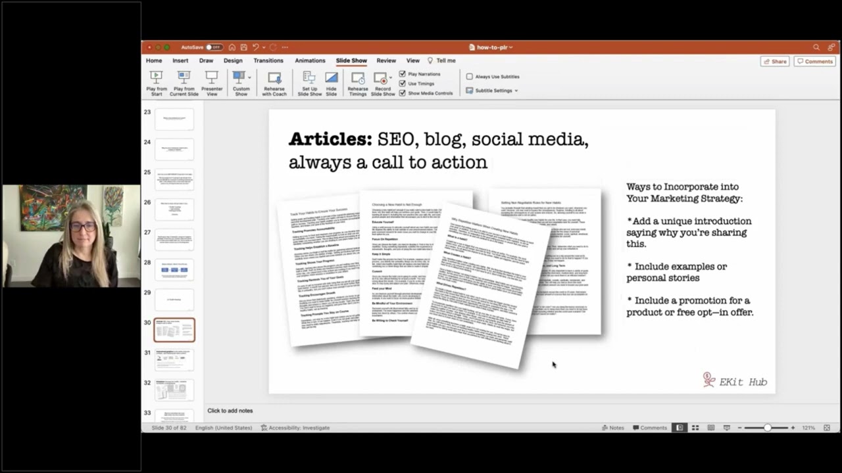This screenshot has height=473, width=842.
Task: Undo the last action
Action: 255,47
